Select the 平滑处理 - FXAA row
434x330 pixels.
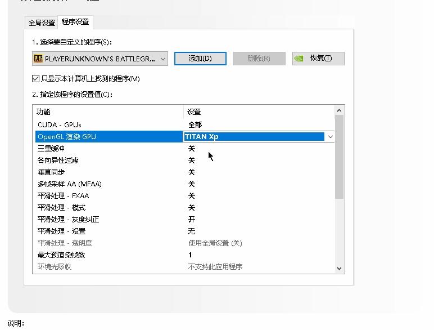click(185, 196)
